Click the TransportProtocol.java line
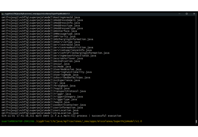Viewport: 198px width, 137px height. coord(44,91)
